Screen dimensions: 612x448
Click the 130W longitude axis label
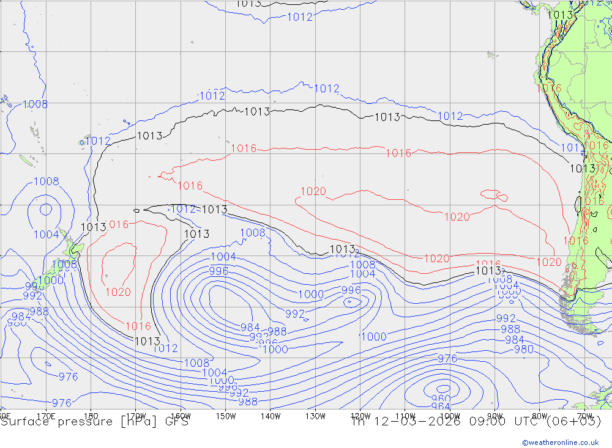pyautogui.click(x=315, y=416)
